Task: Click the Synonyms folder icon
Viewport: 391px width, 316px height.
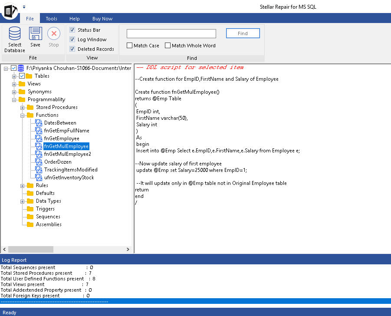Action: coord(22,92)
